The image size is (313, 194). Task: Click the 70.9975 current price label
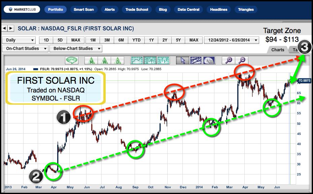point(304,81)
